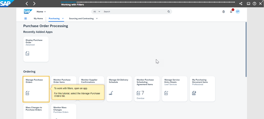Click the tutorial layout panel icon
This screenshot has width=264, height=119.
coord(248,3)
